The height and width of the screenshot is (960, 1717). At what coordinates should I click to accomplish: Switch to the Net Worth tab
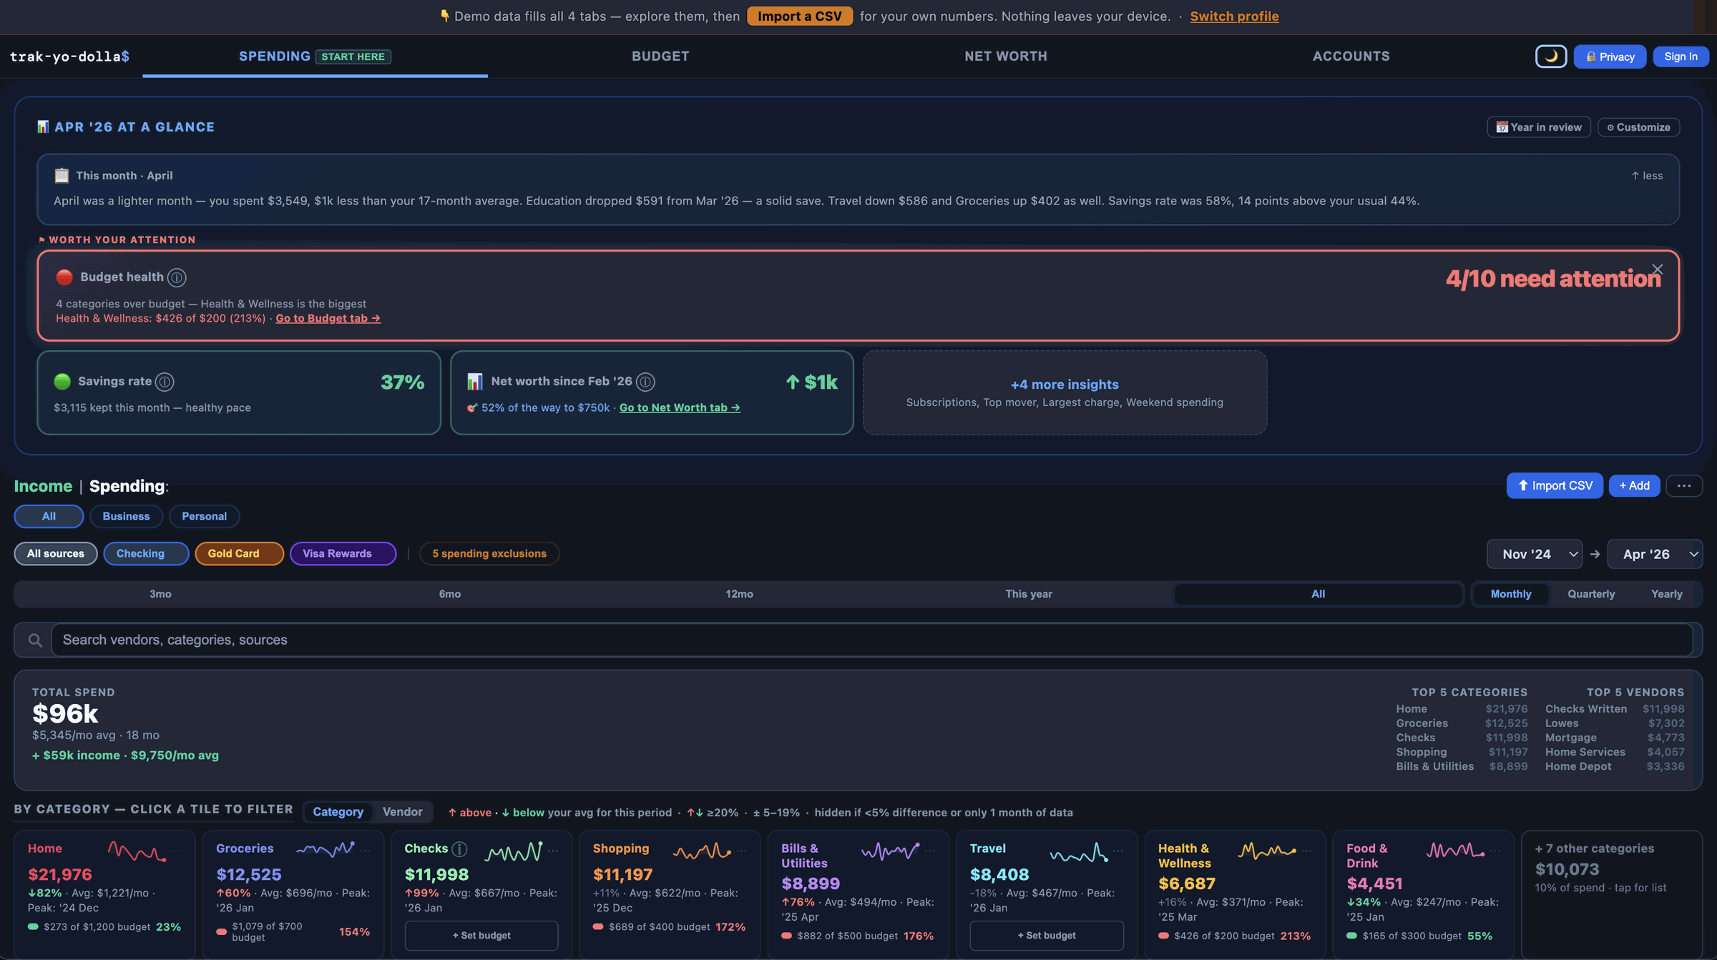pyautogui.click(x=1006, y=56)
